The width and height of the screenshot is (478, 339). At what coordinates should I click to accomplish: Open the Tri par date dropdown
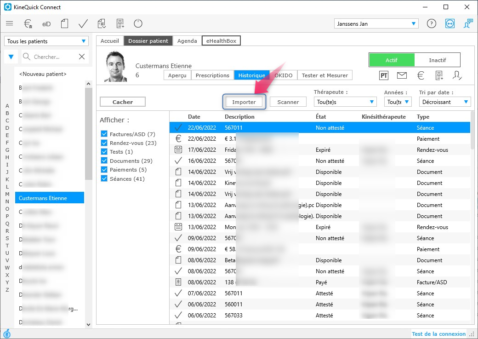[x=445, y=102]
